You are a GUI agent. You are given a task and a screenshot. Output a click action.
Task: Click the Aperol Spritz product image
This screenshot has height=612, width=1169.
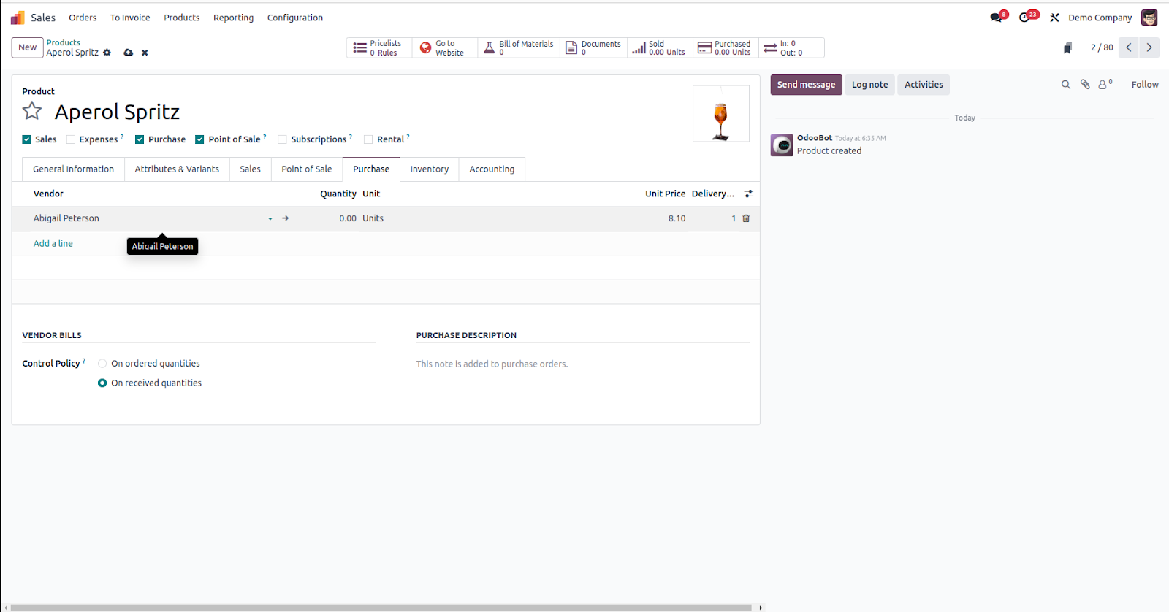click(721, 114)
